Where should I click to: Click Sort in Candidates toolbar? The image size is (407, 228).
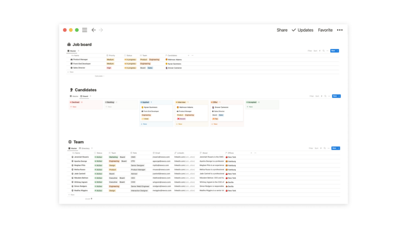pyautogui.click(x=317, y=96)
